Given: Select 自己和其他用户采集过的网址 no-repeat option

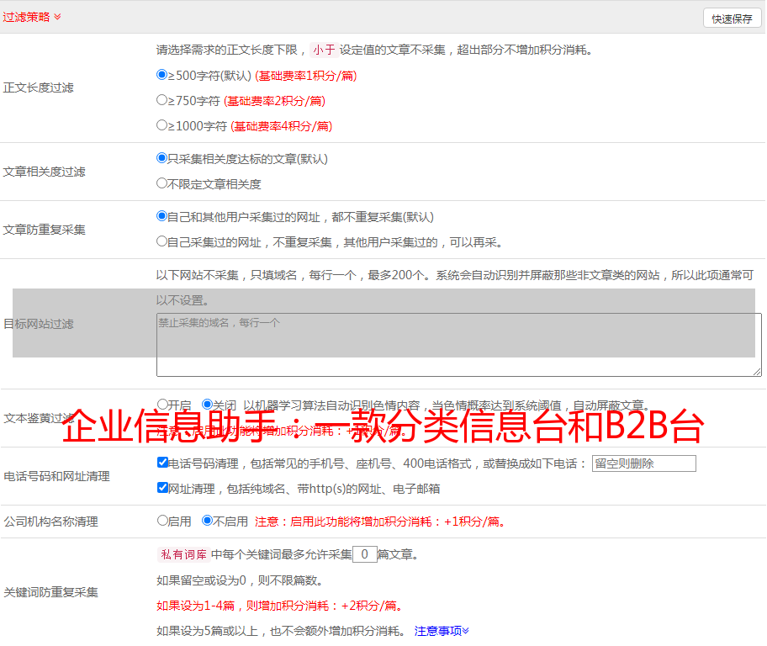Looking at the screenshot, I should 162,216.
